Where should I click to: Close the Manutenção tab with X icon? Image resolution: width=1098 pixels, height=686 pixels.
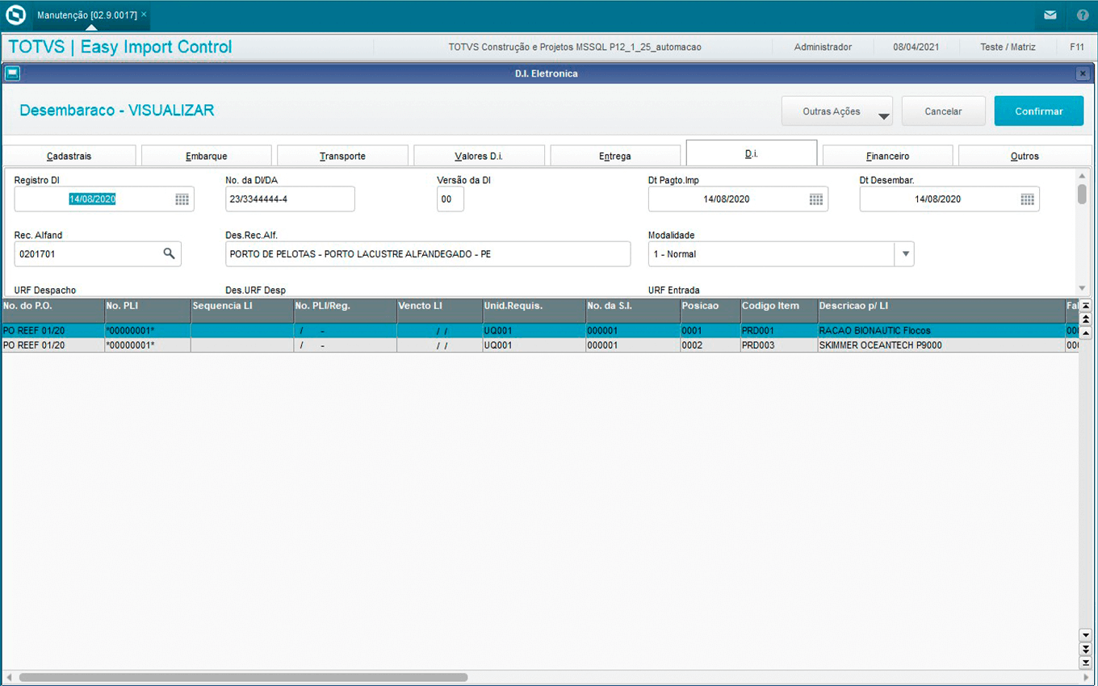click(144, 15)
